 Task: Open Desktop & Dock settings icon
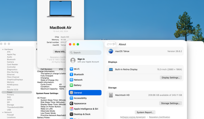[x=71, y=114]
